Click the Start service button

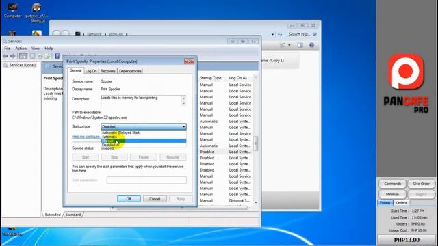[x=86, y=157]
